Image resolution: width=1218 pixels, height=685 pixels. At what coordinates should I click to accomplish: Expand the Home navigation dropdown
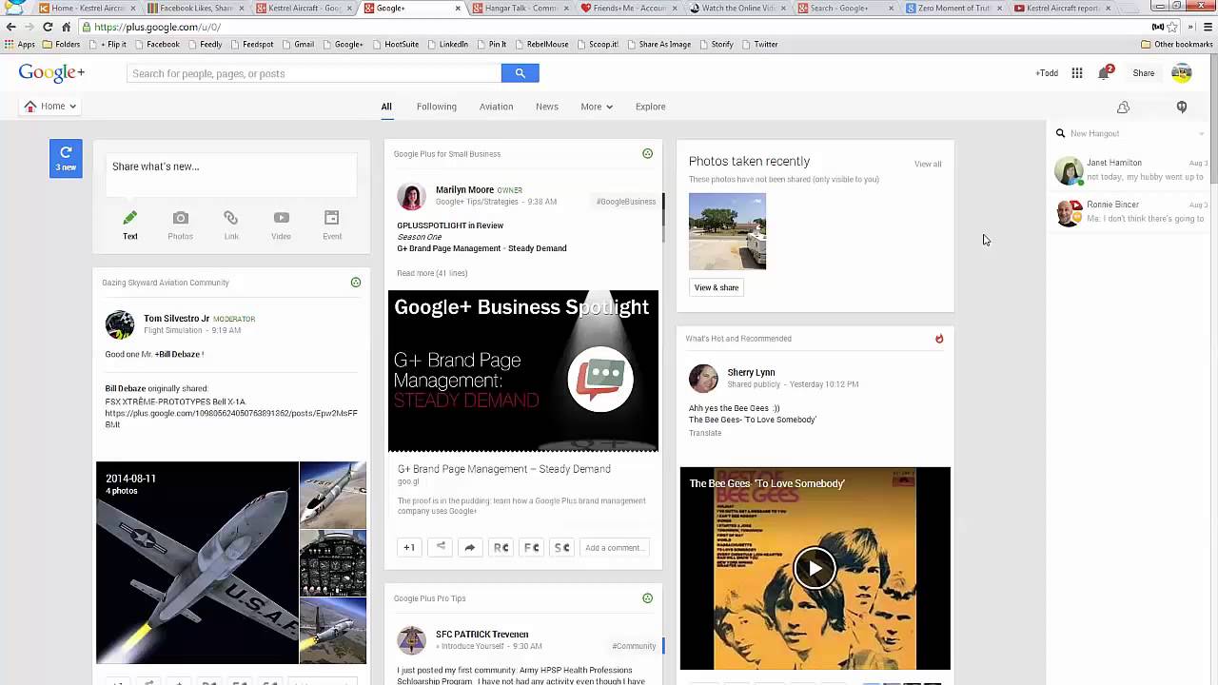coord(50,107)
